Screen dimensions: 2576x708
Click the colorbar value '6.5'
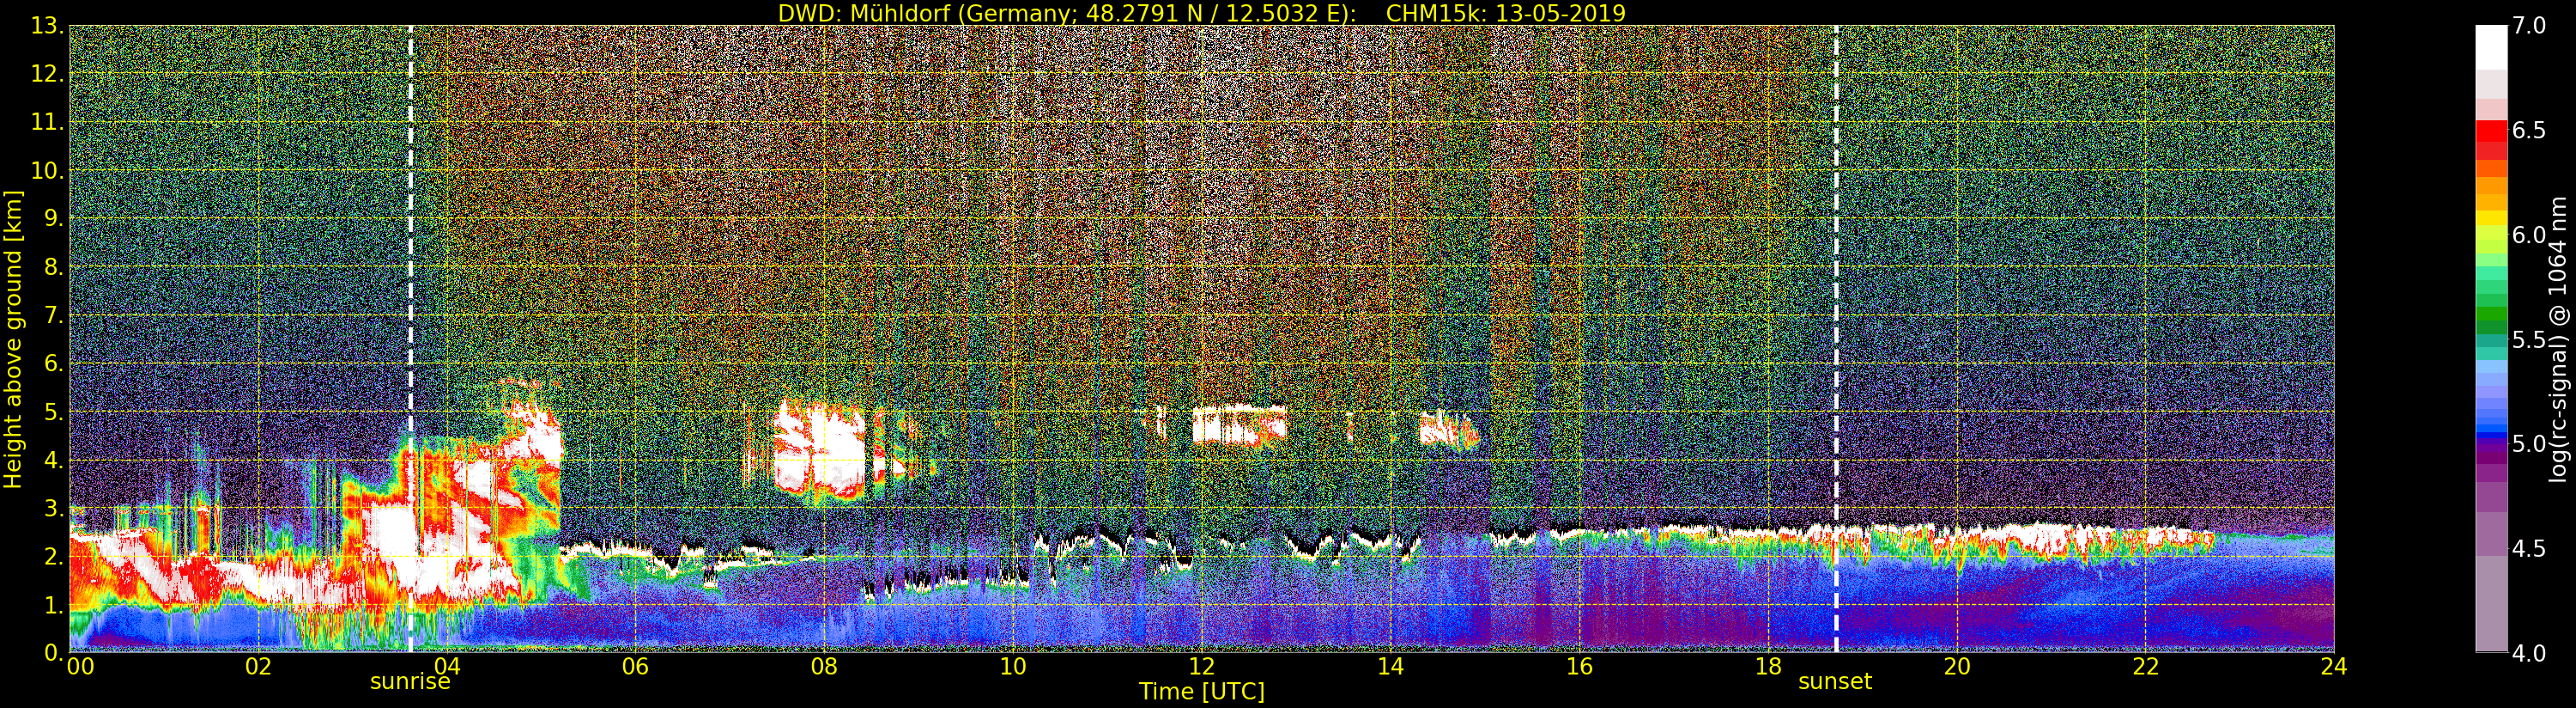pos(2529,131)
